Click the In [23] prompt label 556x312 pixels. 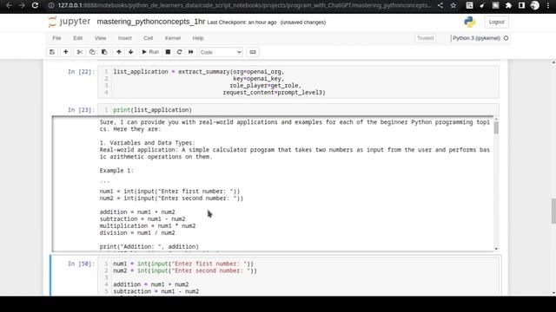coord(81,110)
